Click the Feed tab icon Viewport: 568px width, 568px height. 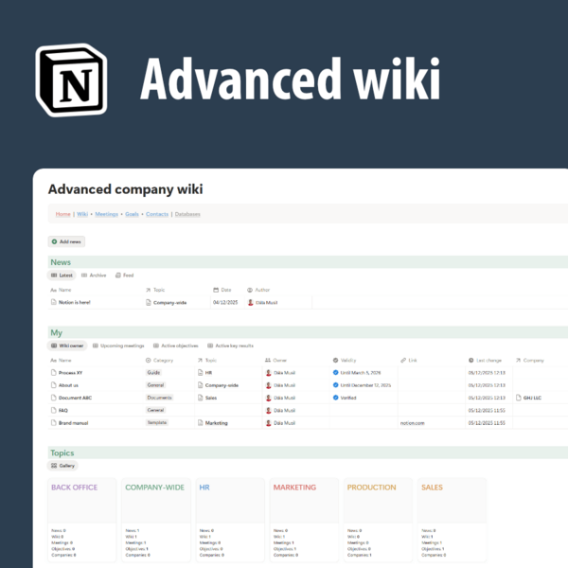[x=117, y=275]
